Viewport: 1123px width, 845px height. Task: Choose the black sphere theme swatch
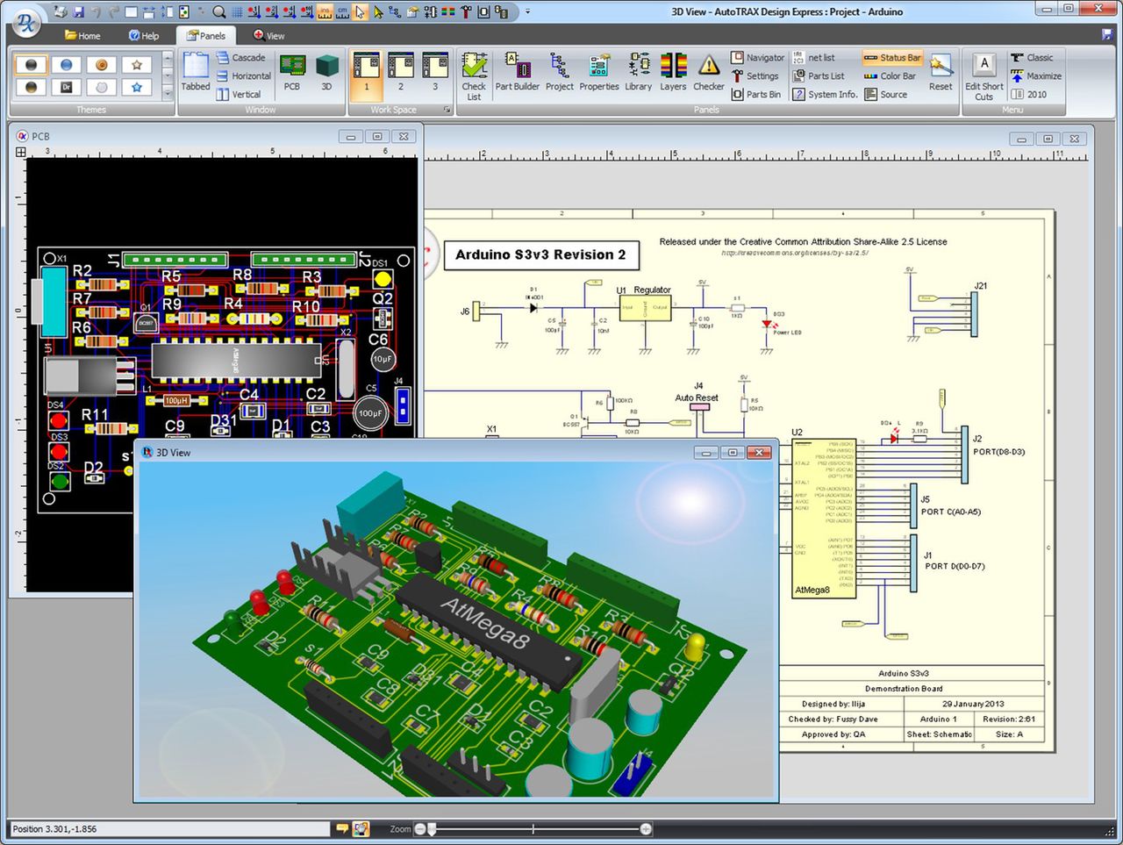(31, 65)
